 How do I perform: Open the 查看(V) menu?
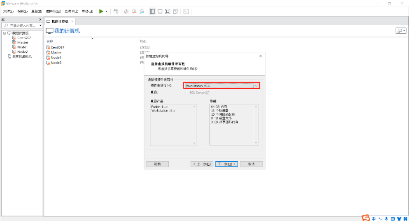(x=37, y=11)
